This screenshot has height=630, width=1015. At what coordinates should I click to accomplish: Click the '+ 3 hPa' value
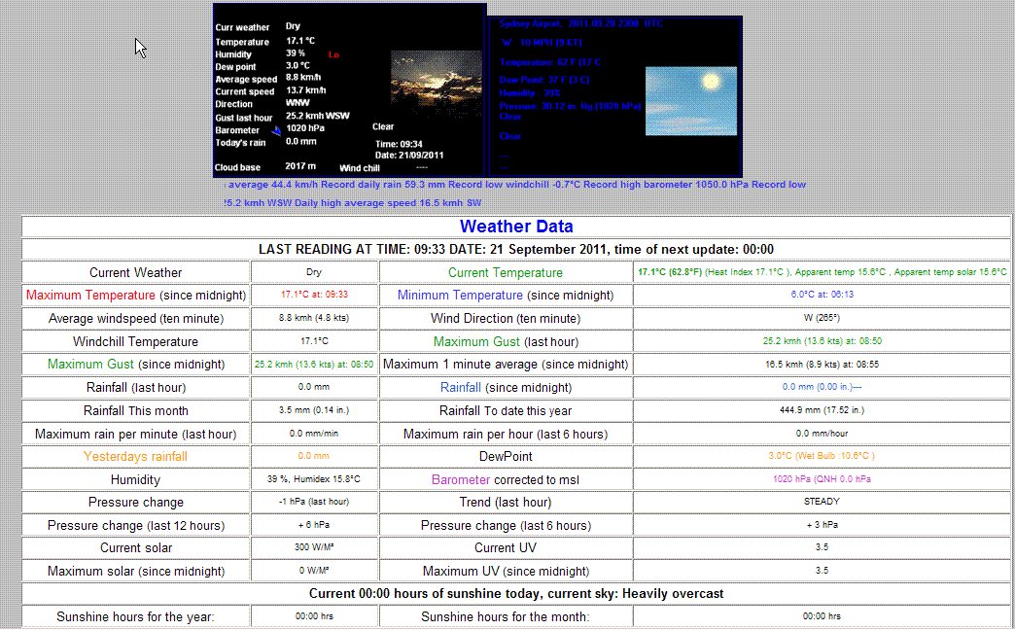click(822, 525)
